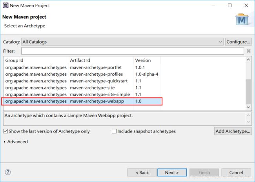
Task: Go to the previous page with Back
Action: coord(142,173)
